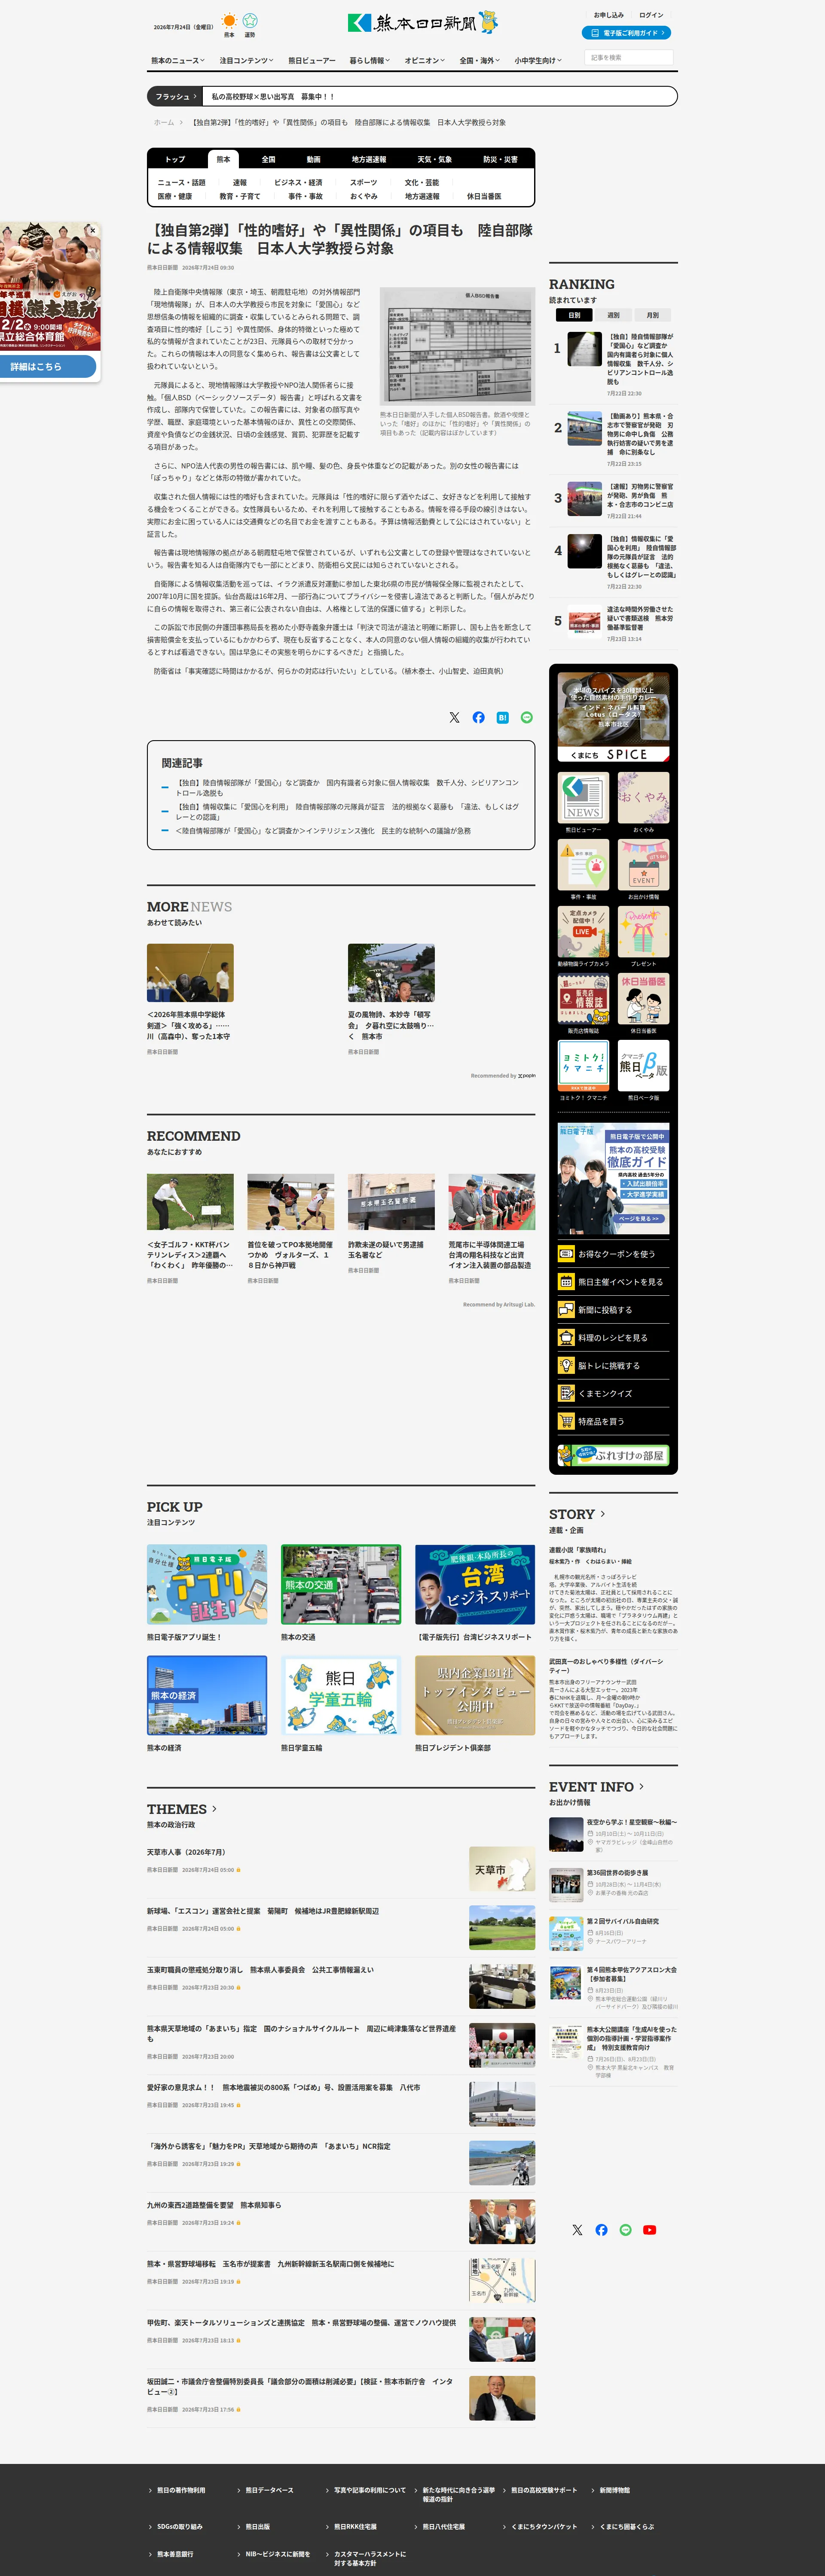Open 熊日ビューアー in top navigation
Image resolution: width=825 pixels, height=2576 pixels.
[x=312, y=61]
